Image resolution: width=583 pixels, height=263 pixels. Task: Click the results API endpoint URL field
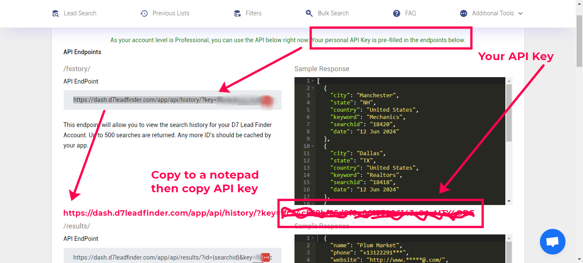162,257
